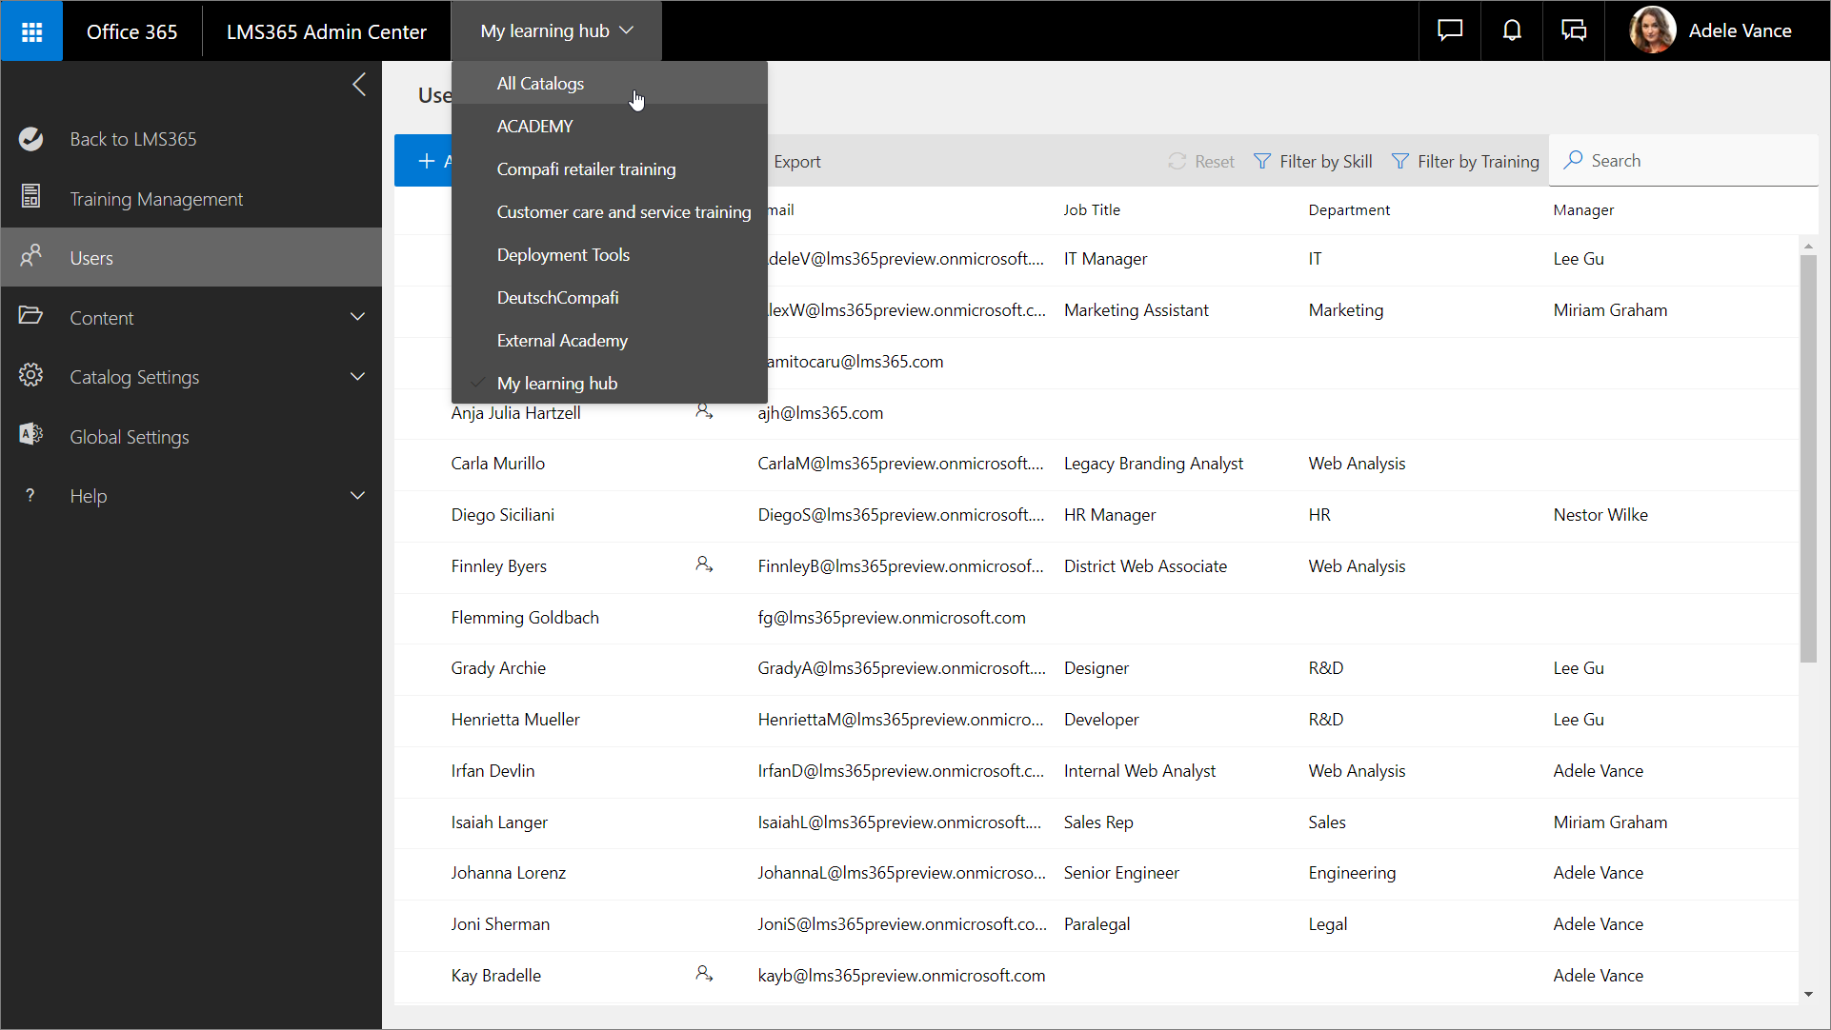This screenshot has width=1831, height=1030.
Task: Expand the Content menu chevron
Action: tap(357, 317)
